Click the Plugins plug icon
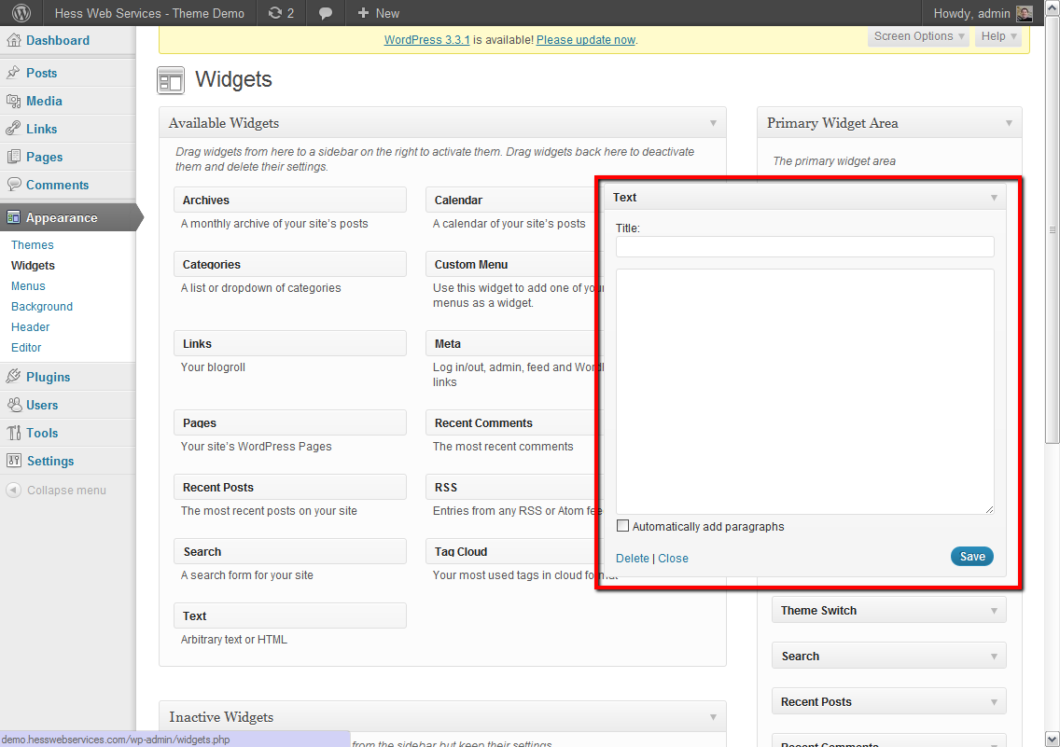 pos(13,377)
